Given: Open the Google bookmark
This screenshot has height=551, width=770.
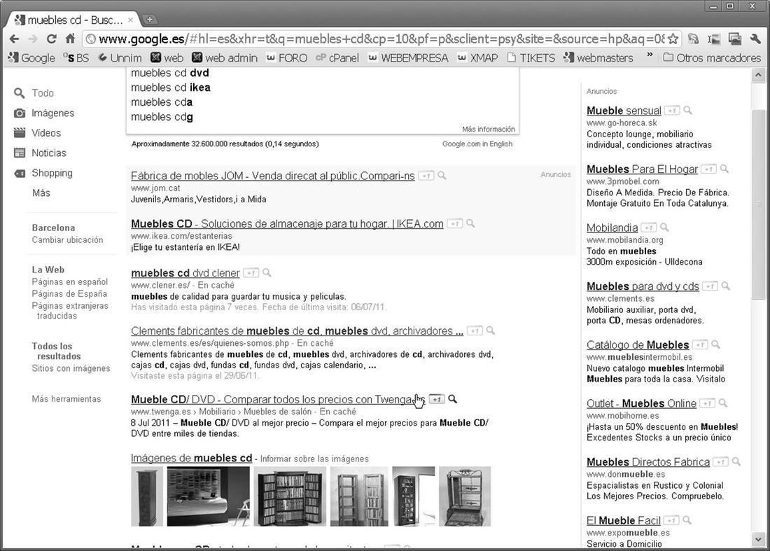Looking at the screenshot, I should (x=31, y=58).
